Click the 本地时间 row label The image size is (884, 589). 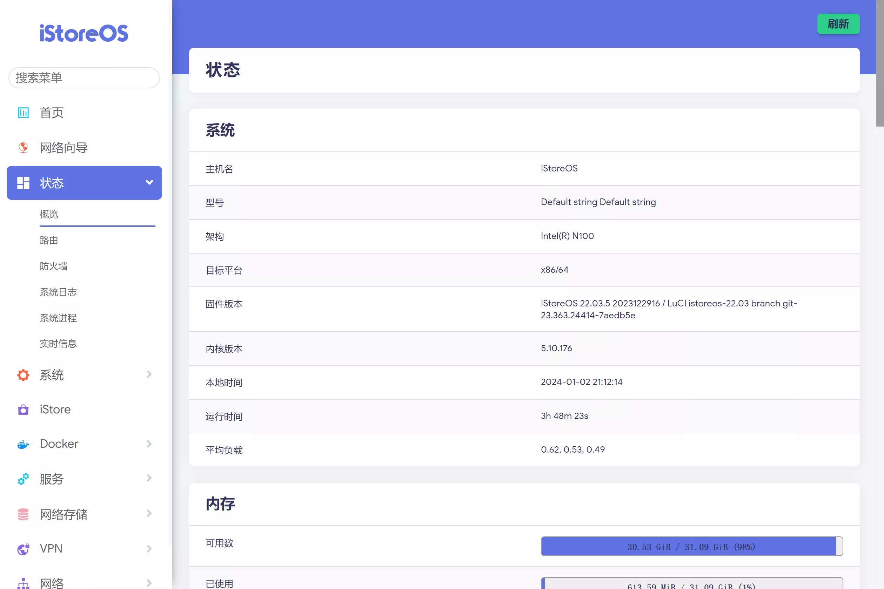click(x=224, y=382)
